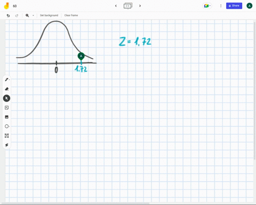The height and width of the screenshot is (205, 256).
Task: Click the Jamboard logo icon
Action: pos(6,6)
